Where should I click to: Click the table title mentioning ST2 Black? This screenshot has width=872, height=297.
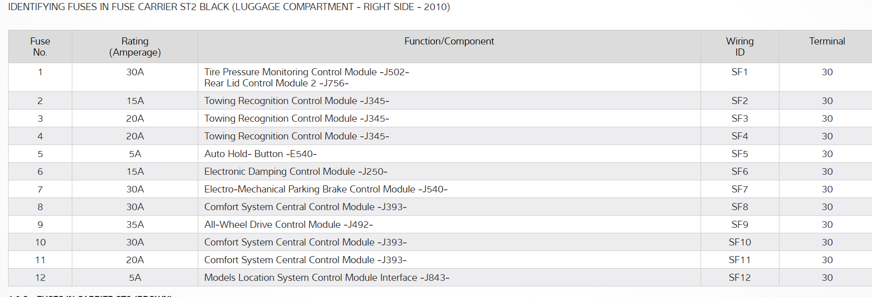click(229, 7)
